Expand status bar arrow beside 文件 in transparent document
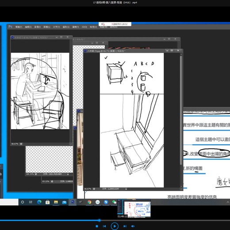The image size is (230, 230). 68,174
